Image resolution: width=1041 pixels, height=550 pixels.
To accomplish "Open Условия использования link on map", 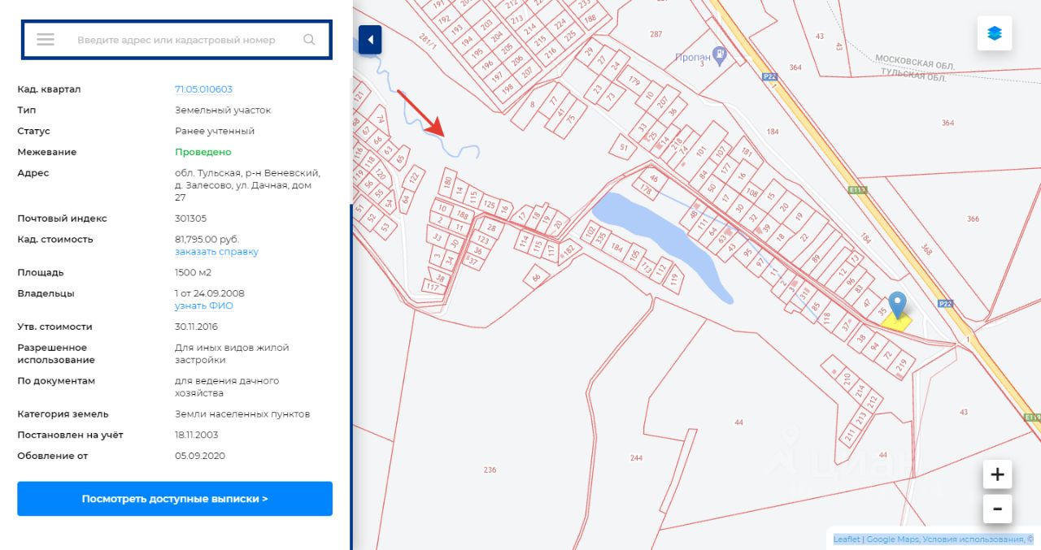I will coord(973,539).
